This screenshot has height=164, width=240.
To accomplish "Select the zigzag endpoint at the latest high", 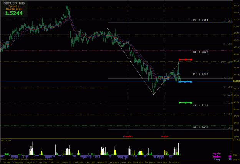I will (x=179, y=63).
